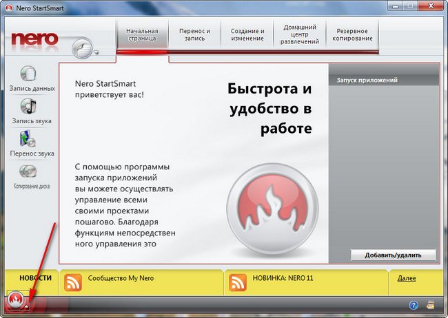Open the Запись звука audio burning icon
The width and height of the screenshot is (448, 318).
pos(28,106)
